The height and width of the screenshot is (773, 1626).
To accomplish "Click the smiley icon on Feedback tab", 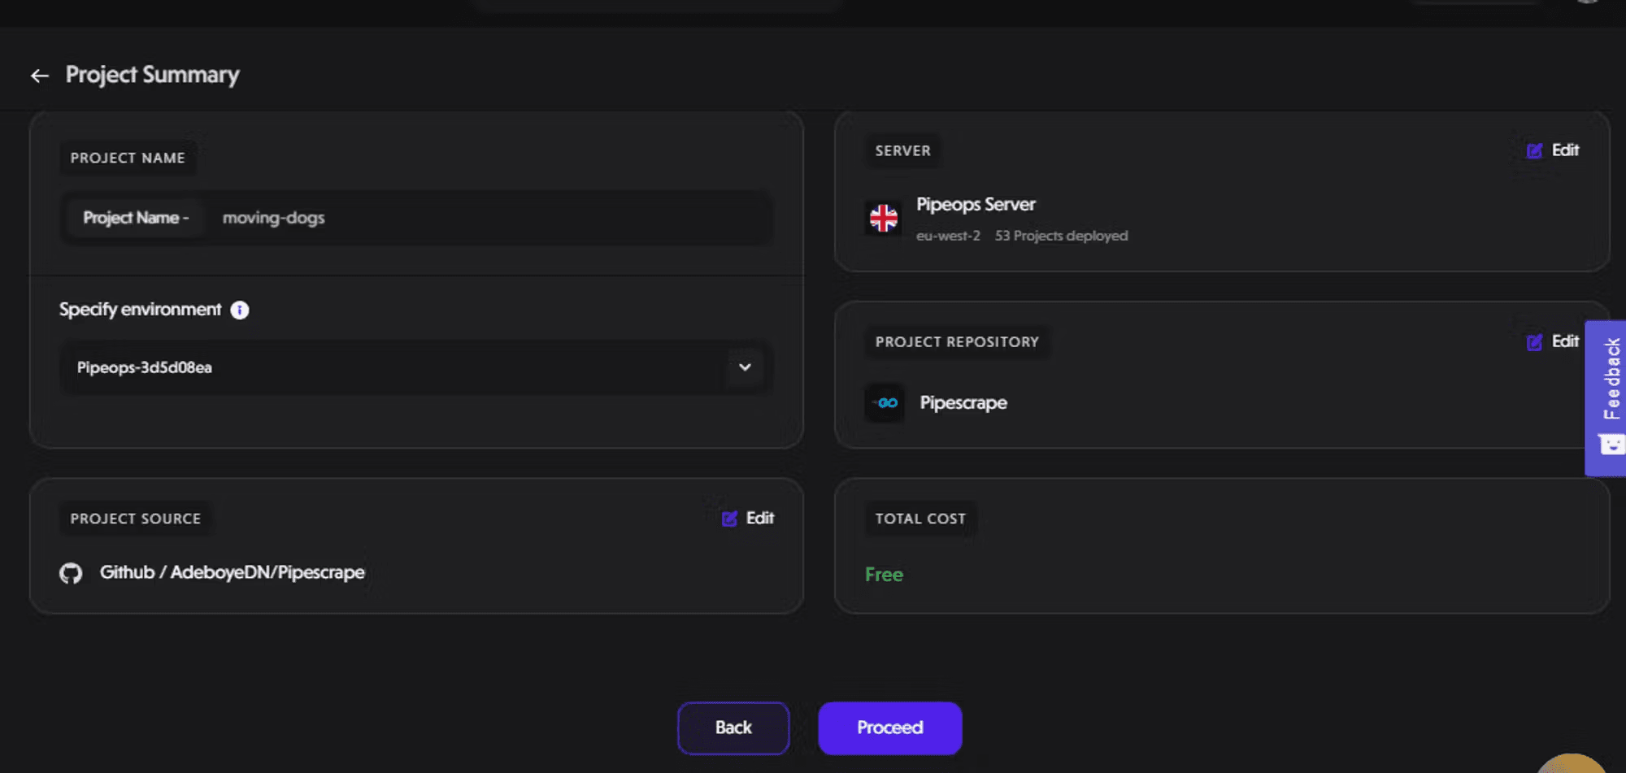I will point(1611,444).
